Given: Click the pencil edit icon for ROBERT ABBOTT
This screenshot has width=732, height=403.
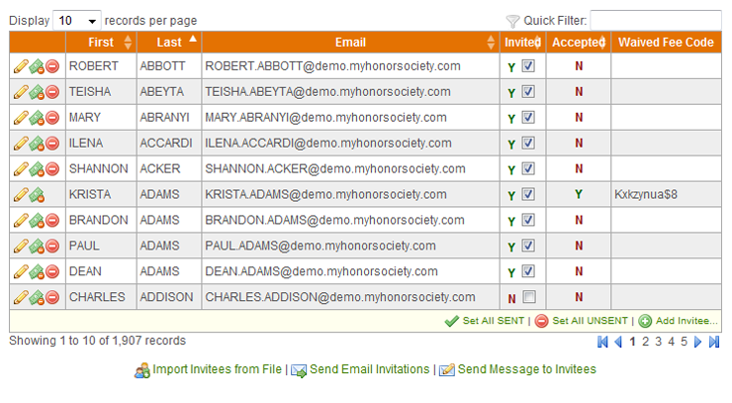Looking at the screenshot, I should pyautogui.click(x=21, y=66).
